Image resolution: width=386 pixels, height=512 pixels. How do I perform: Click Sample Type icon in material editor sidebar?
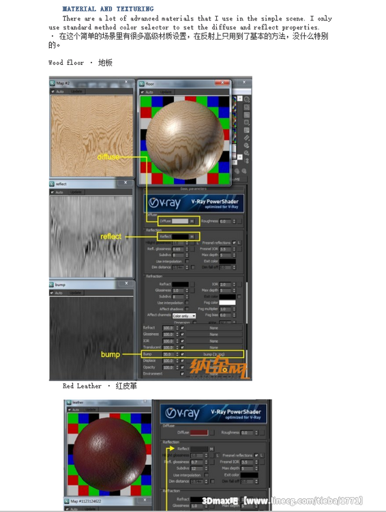[x=247, y=99]
